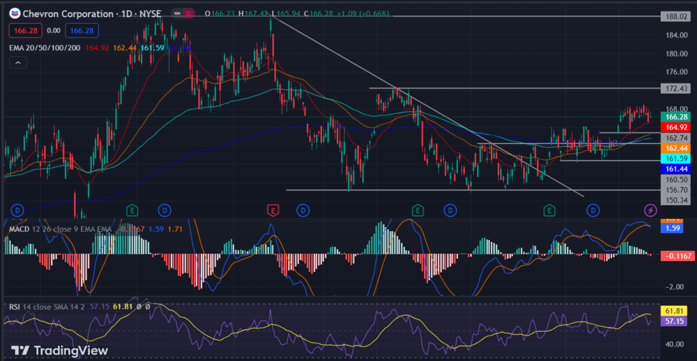The width and height of the screenshot is (697, 361).
Task: Click the MACD histogram value -0.1167 in legend
Action: pos(131,229)
